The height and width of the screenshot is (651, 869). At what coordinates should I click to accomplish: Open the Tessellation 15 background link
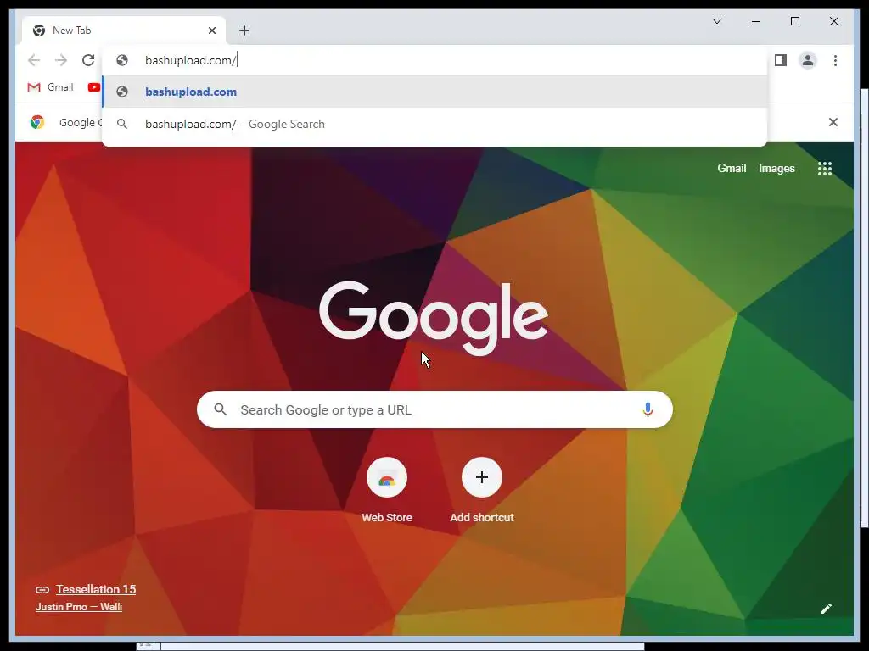coord(96,590)
